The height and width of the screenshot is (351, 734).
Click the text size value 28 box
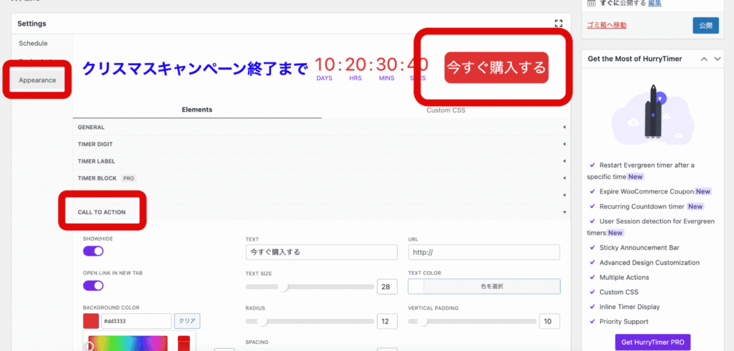click(x=386, y=287)
